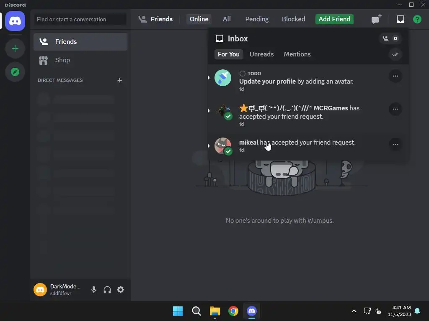Open the muted volume tray icon
The height and width of the screenshot is (321, 429).
378,311
